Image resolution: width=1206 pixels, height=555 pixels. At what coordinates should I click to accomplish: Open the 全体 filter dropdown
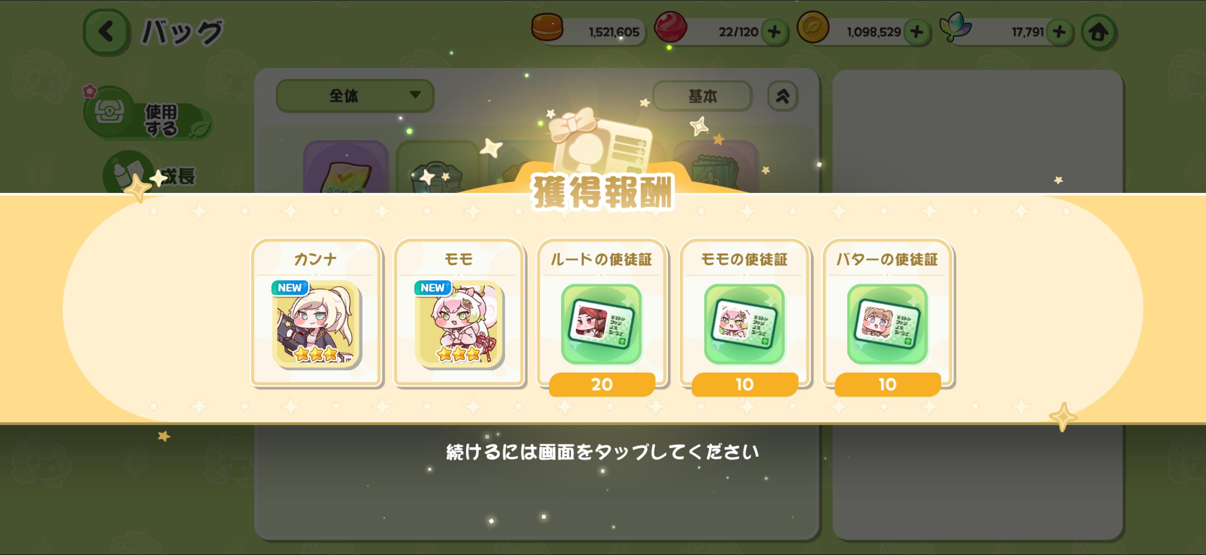(x=355, y=96)
